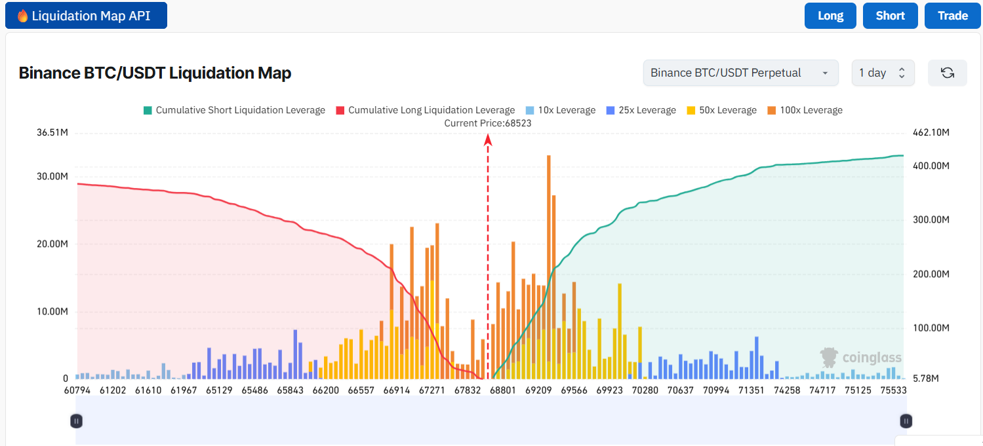
Task: Open the Binance BTC/USDT Perpetual dropdown
Action: tap(740, 73)
